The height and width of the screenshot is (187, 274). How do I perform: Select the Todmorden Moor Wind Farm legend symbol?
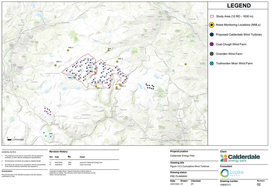(x=212, y=63)
